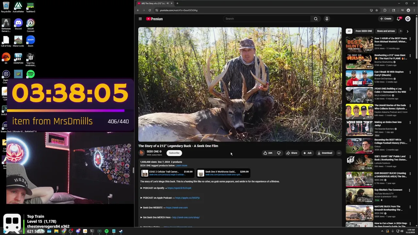The width and height of the screenshot is (418, 235).
Task: Open Spotify from the taskbar
Action: point(106,231)
